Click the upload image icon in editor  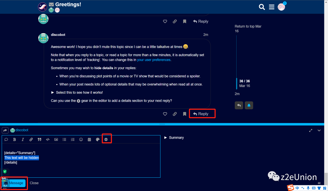[56, 140]
